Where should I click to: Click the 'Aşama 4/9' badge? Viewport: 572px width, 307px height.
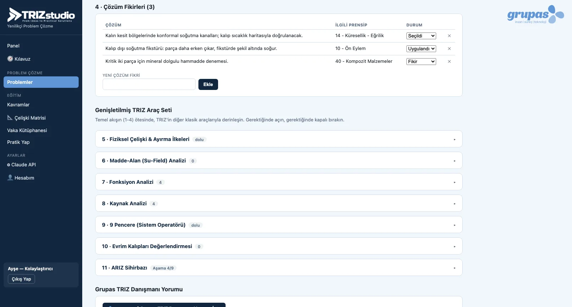point(163,268)
